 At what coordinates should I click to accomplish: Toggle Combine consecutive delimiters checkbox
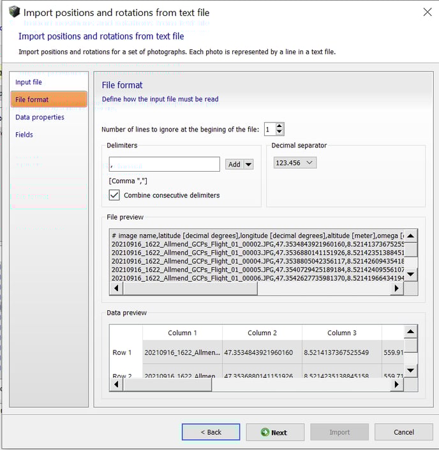[x=114, y=195]
